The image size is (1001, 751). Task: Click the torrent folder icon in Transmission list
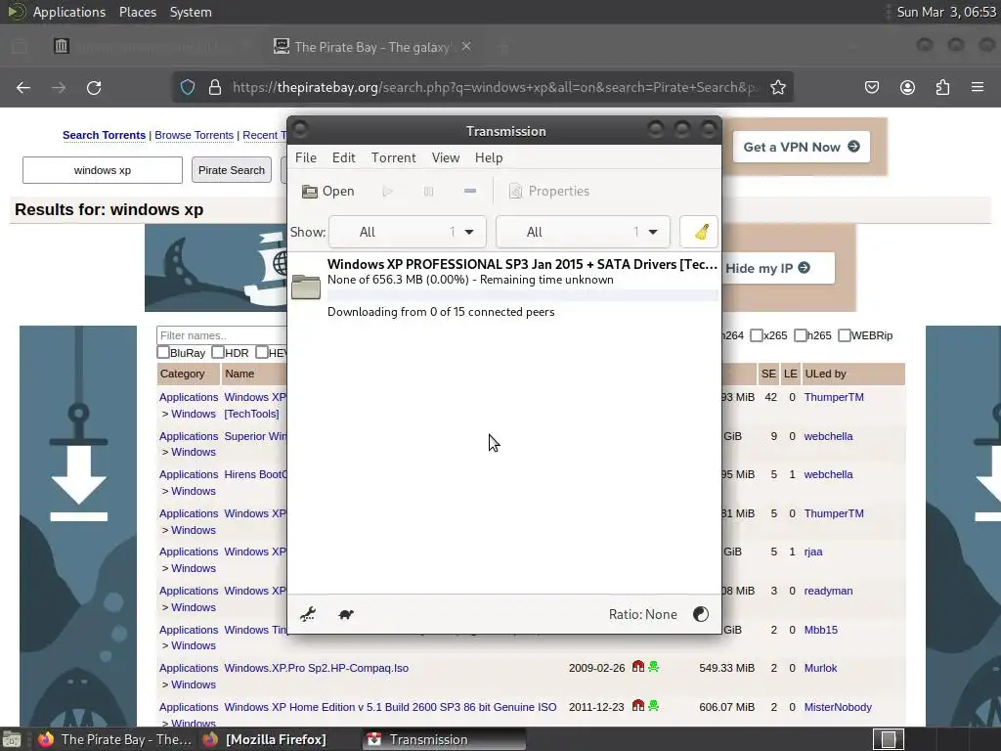(x=306, y=287)
